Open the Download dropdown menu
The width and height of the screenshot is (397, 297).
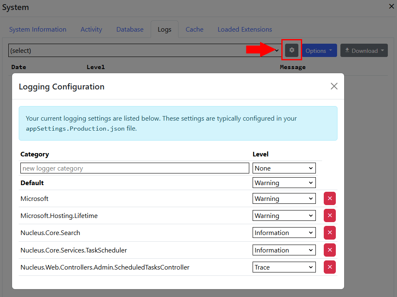tap(364, 50)
